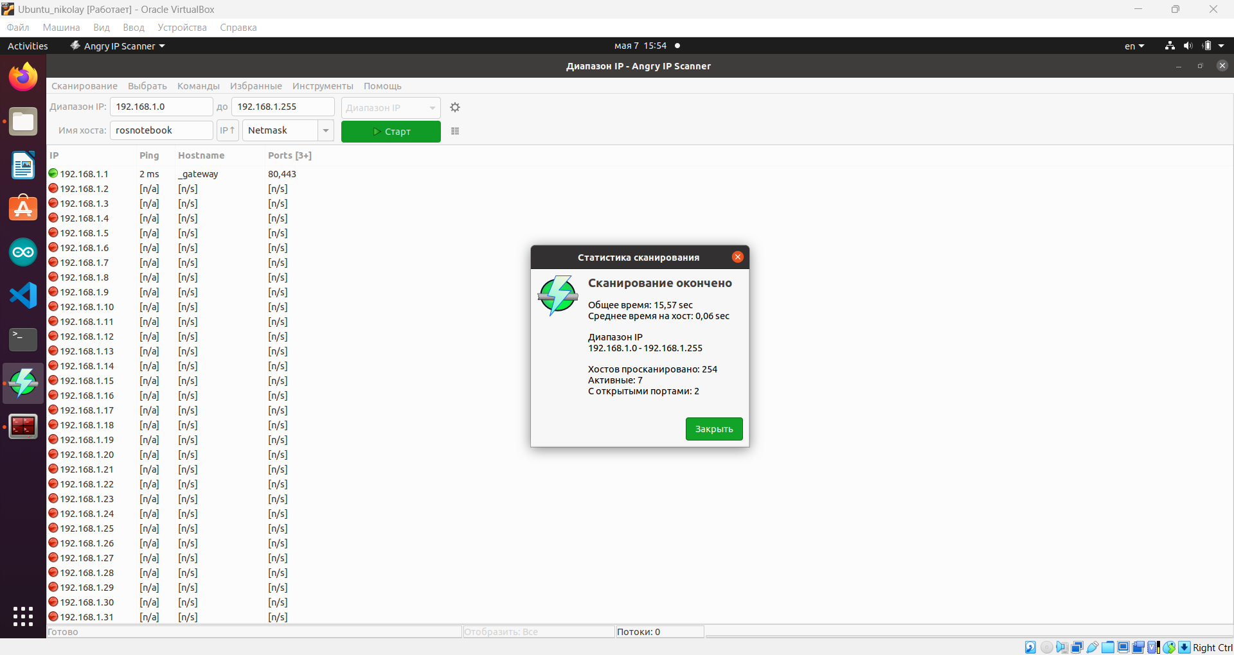Open LibreOffice Writer from dock

23,165
